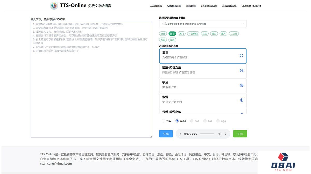311x174 pixels.
Task: Select aac output format
Action: click(205, 121)
